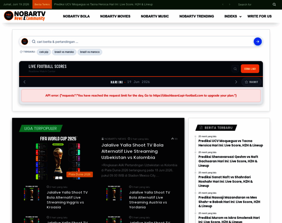Screen dimensions: 282x223
Task: Open article Streaming Inggris vs Kroasia
Action: coord(67,200)
